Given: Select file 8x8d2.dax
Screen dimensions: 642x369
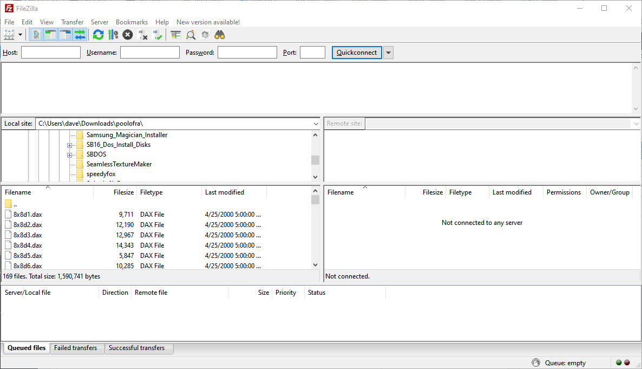Looking at the screenshot, I should tap(28, 225).
